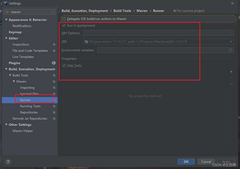Collapse the Other Settings section arrow
The width and height of the screenshot is (240, 169).
[6, 124]
